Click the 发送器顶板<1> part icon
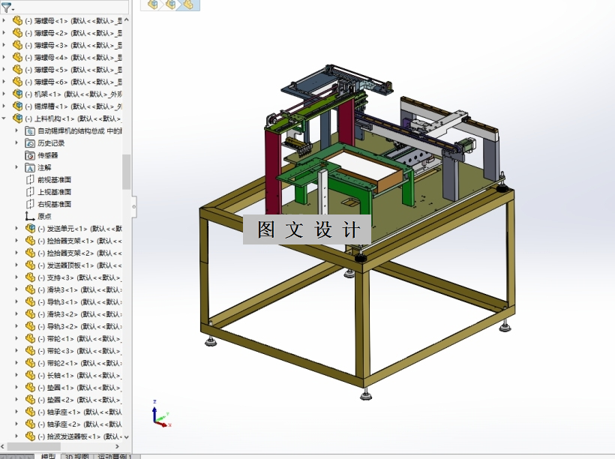Image resolution: width=615 pixels, height=459 pixels. 30,265
